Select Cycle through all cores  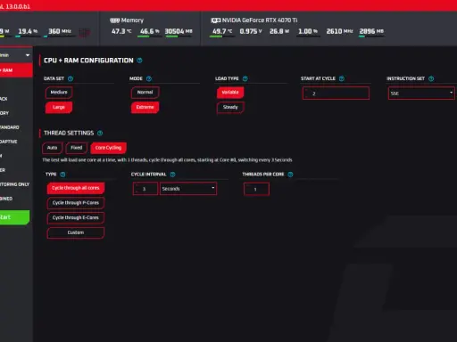tap(76, 188)
